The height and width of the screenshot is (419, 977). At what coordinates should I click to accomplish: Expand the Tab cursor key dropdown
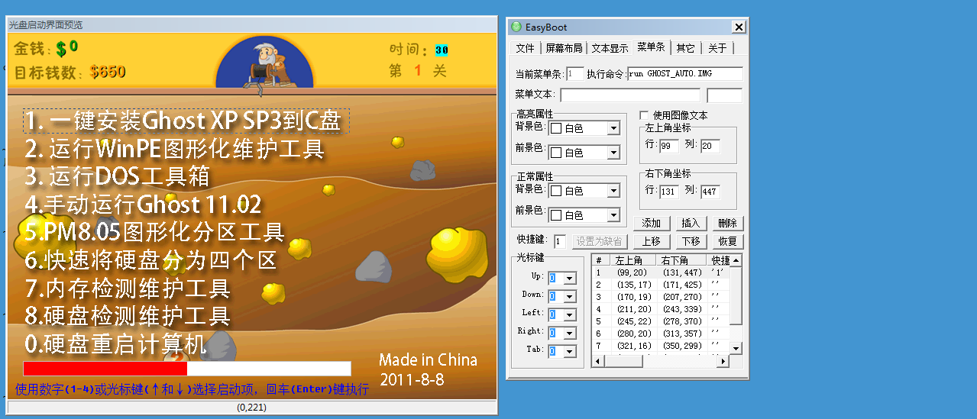tap(570, 351)
